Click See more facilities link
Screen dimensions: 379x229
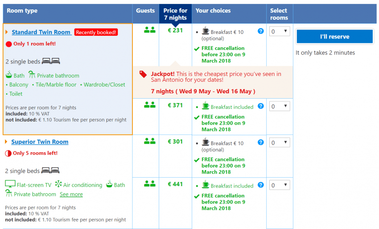pos(71,194)
